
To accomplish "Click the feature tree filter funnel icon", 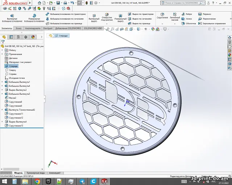I will tap(3, 42).
